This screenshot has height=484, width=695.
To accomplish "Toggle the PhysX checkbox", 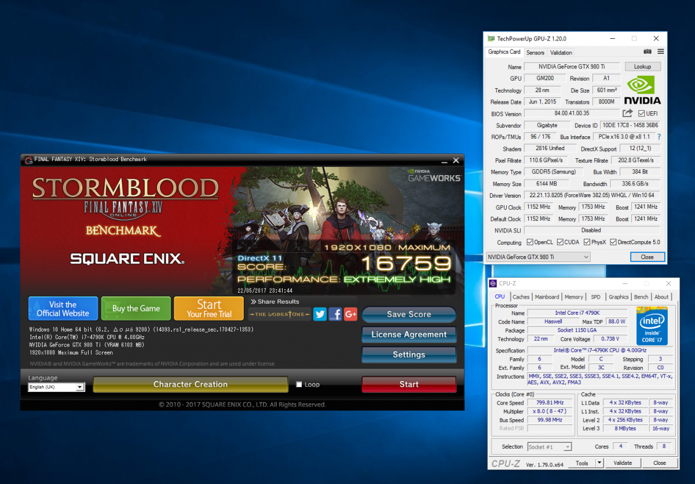I will [x=587, y=242].
